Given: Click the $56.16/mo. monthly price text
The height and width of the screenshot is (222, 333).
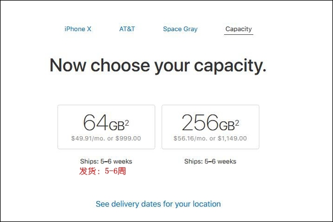Looking at the screenshot, I should point(190,138).
